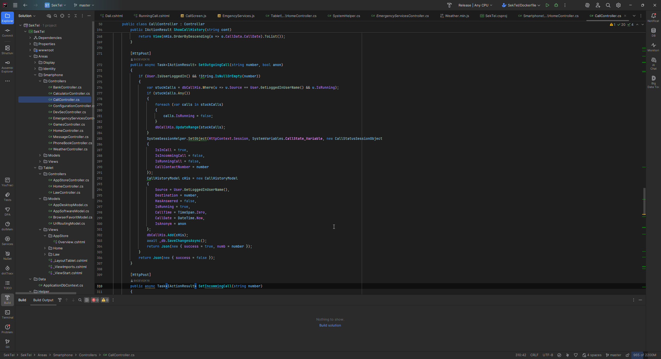661x359 pixels.
Task: Click the build hammer icon in toolbar
Action: 449,5
